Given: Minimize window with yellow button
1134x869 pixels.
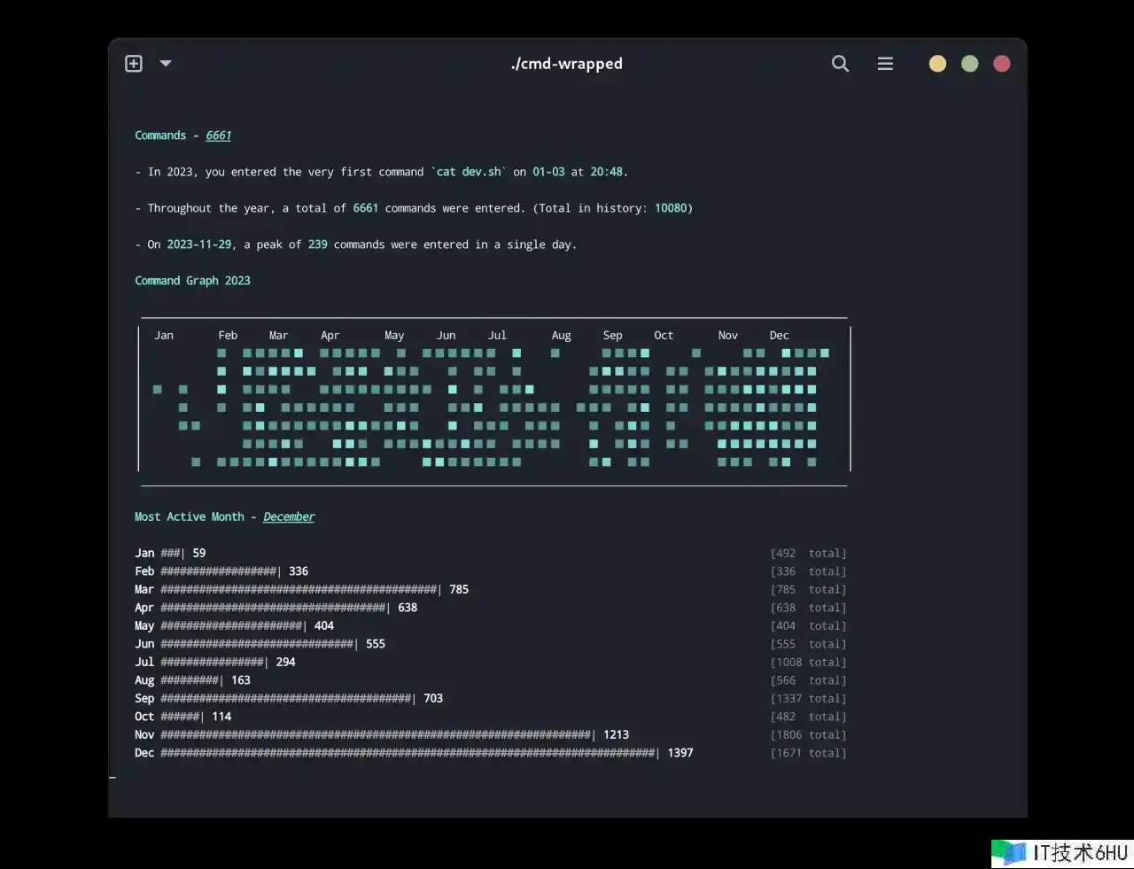Looking at the screenshot, I should tap(937, 64).
